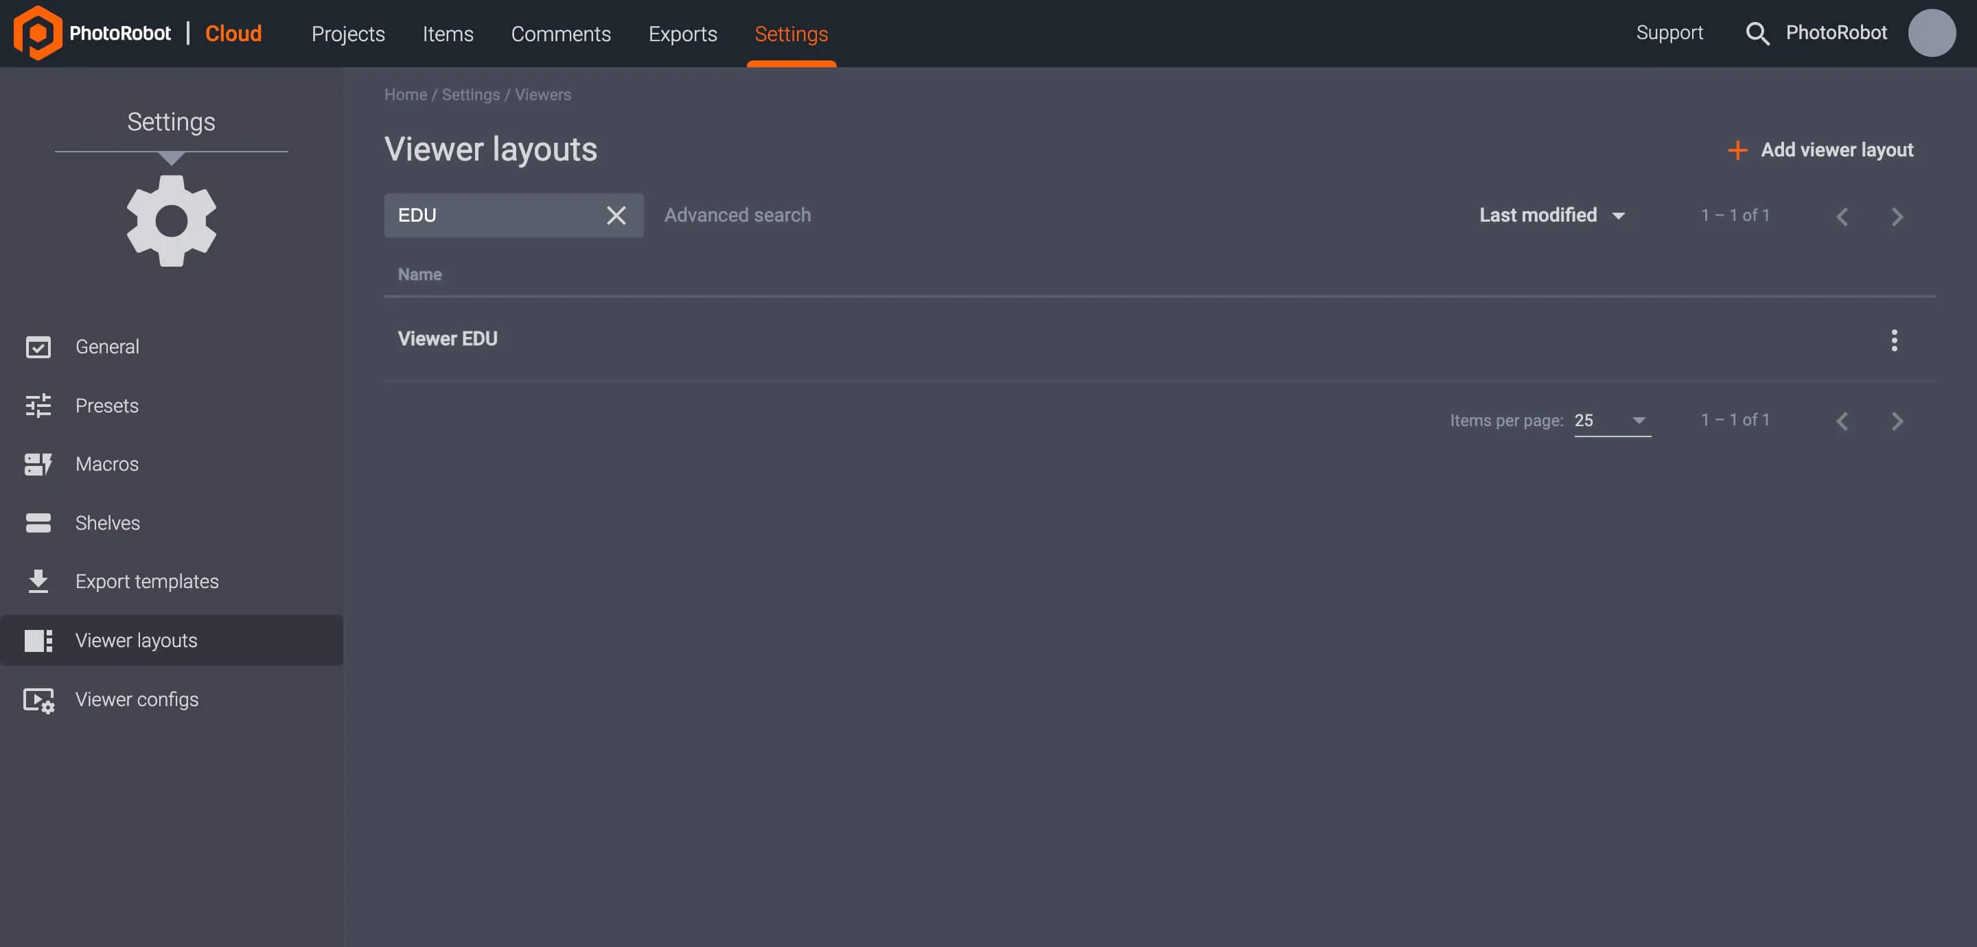Open the Last modified sort dropdown

[x=1551, y=215]
